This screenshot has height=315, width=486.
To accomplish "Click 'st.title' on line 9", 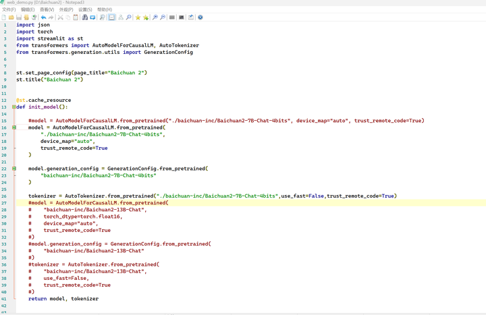I will click(28, 80).
